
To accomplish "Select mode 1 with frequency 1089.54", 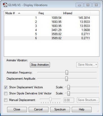I will (47, 18).
